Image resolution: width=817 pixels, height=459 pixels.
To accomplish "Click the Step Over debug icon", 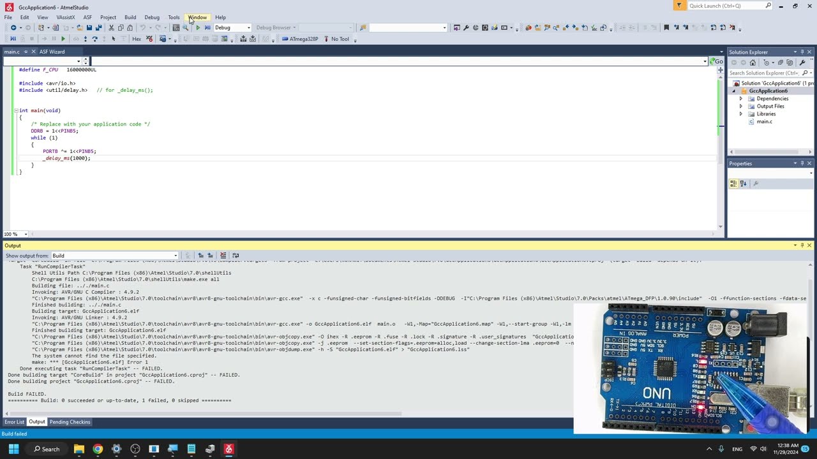I will click(x=94, y=39).
